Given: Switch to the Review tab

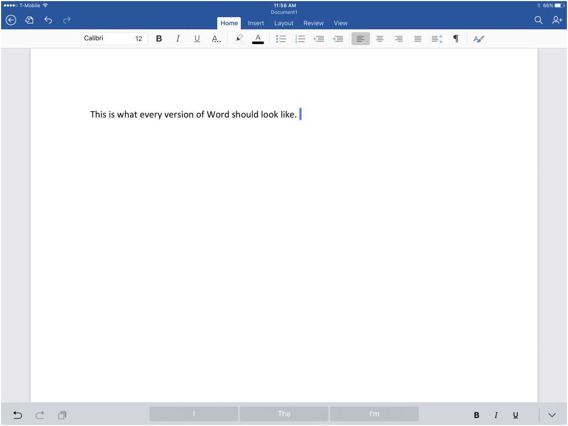Looking at the screenshot, I should [x=313, y=23].
